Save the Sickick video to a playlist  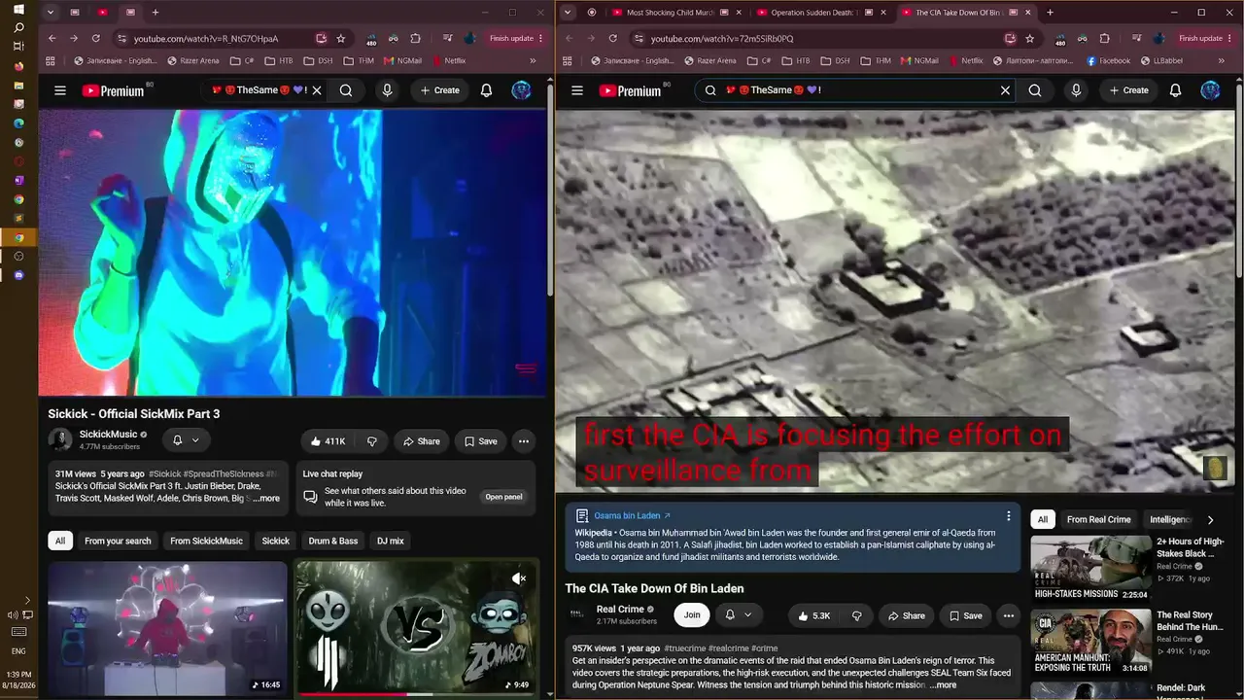pyautogui.click(x=481, y=441)
